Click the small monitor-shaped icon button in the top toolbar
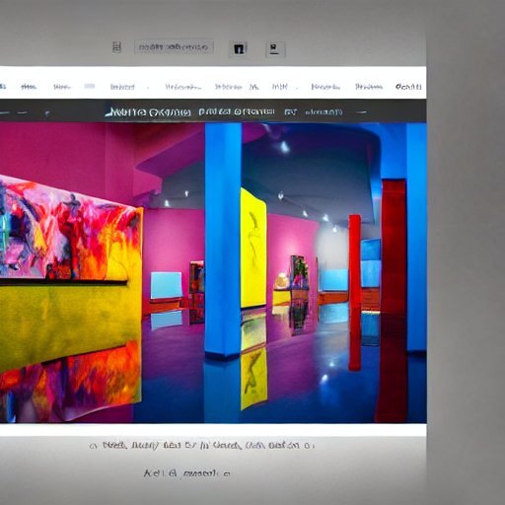Screen dimensions: 505x505 [x=275, y=49]
